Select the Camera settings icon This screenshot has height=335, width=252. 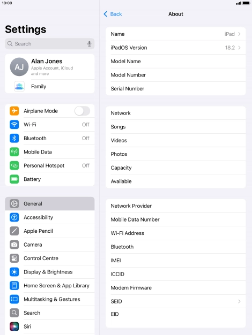tap(14, 245)
